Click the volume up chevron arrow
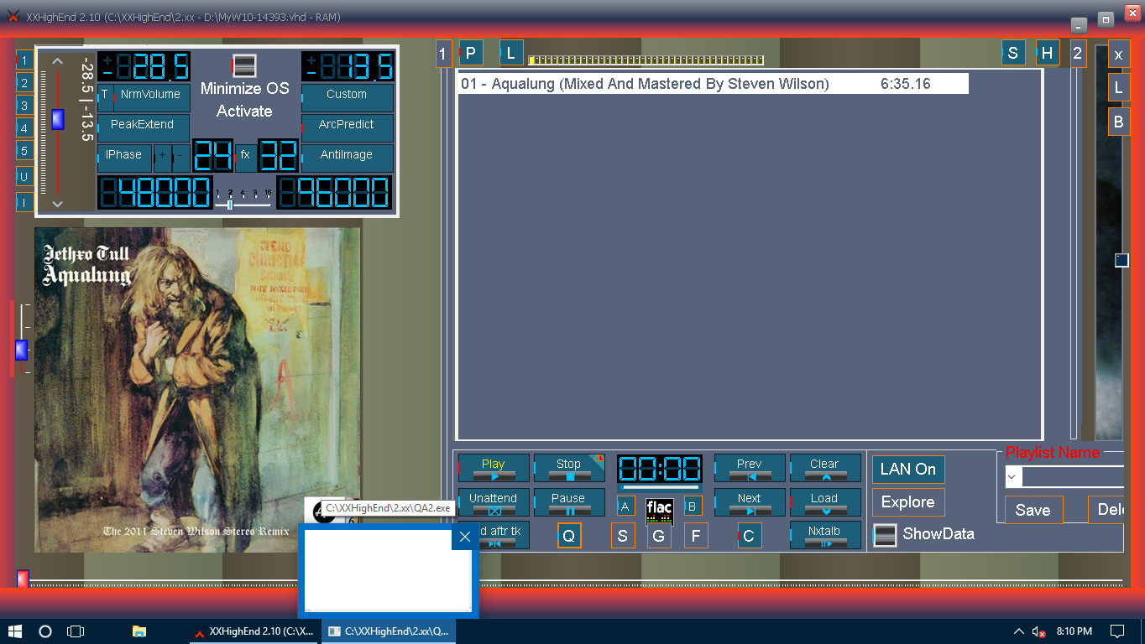 (57, 60)
